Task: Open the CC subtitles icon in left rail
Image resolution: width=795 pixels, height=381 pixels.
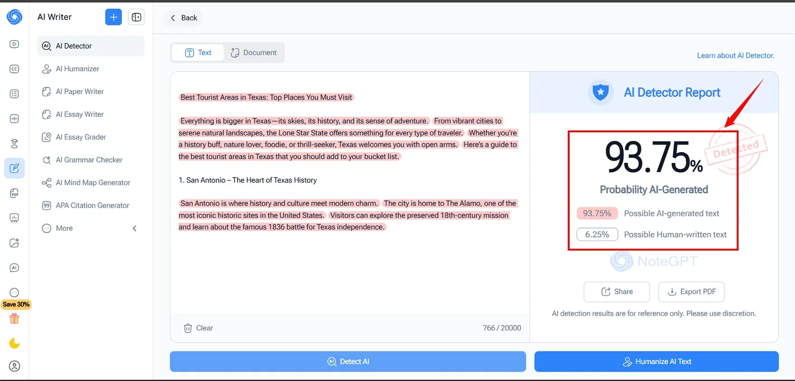Action: (14, 69)
